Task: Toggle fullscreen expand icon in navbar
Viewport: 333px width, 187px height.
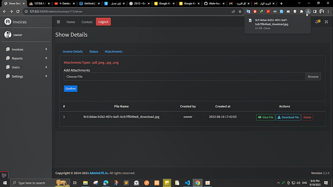Action: 326,22
